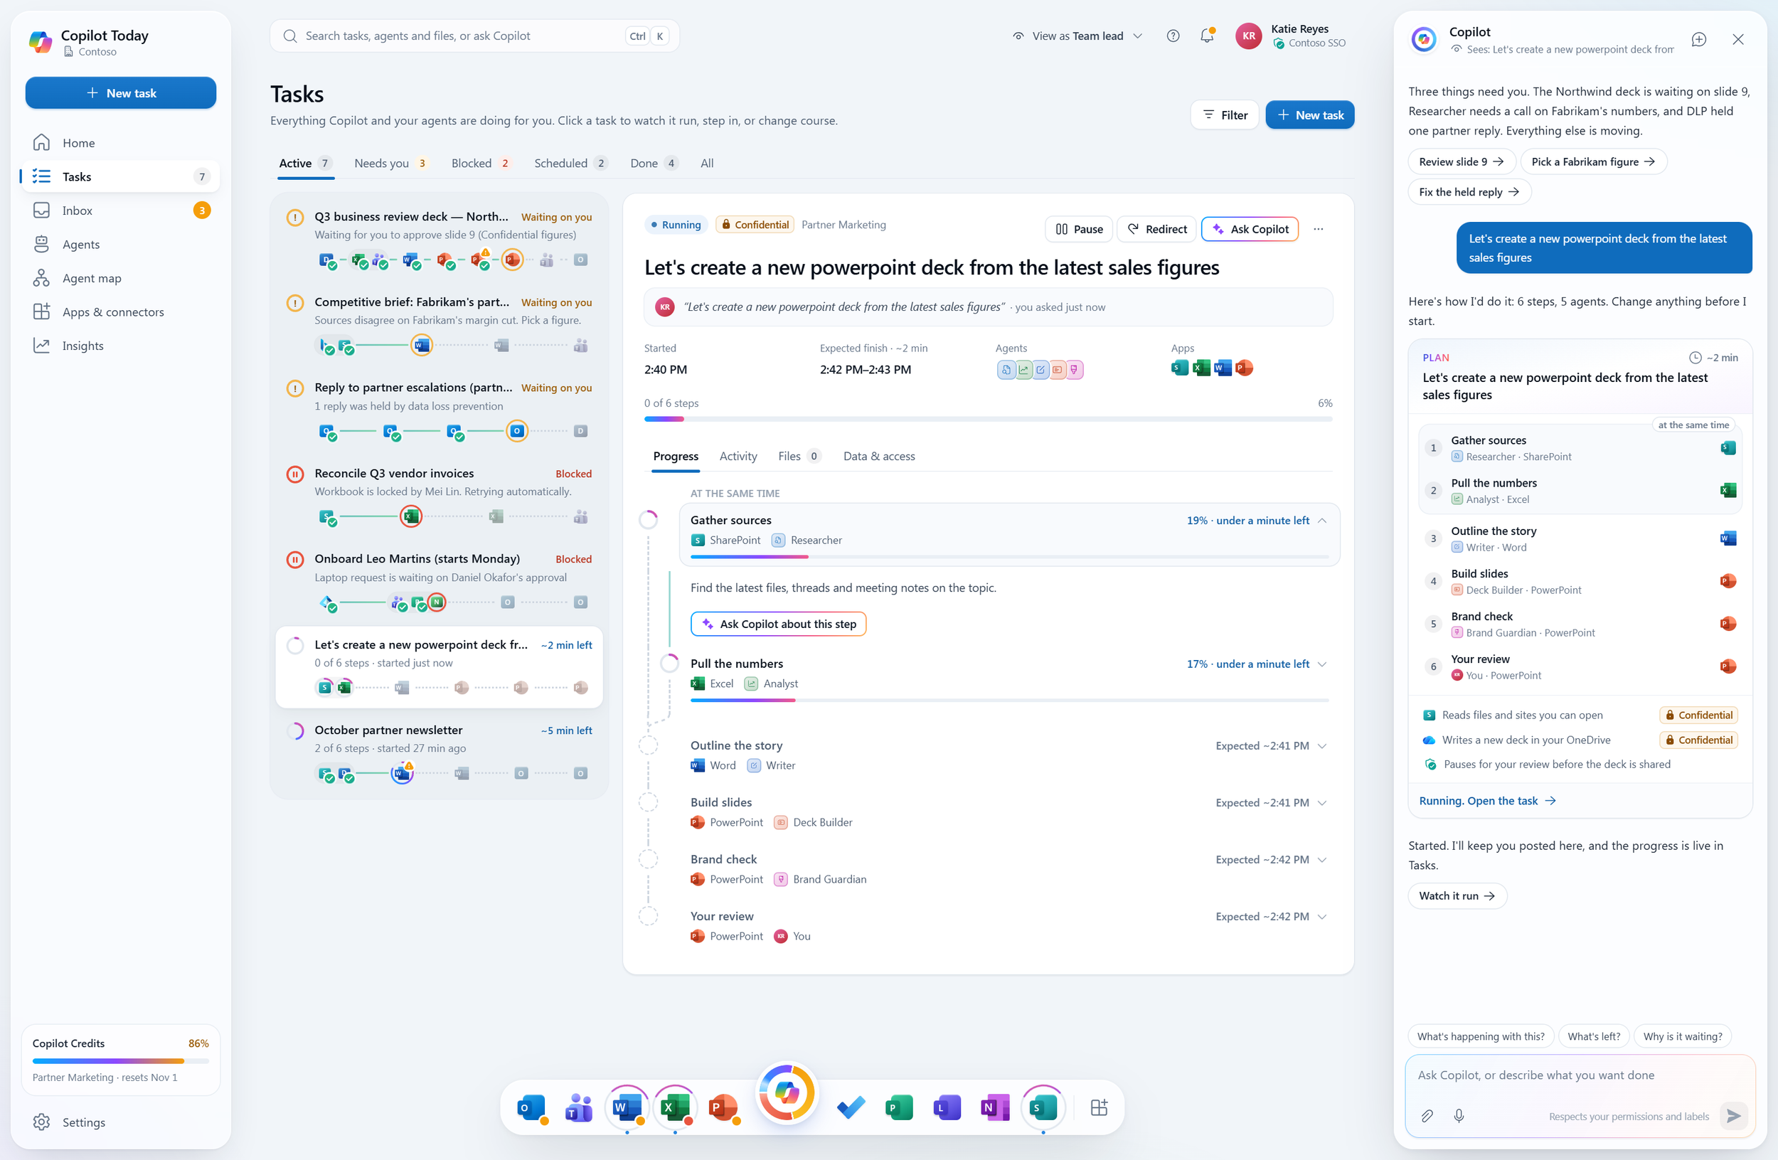
Task: Open To Do from the dock
Action: (851, 1107)
